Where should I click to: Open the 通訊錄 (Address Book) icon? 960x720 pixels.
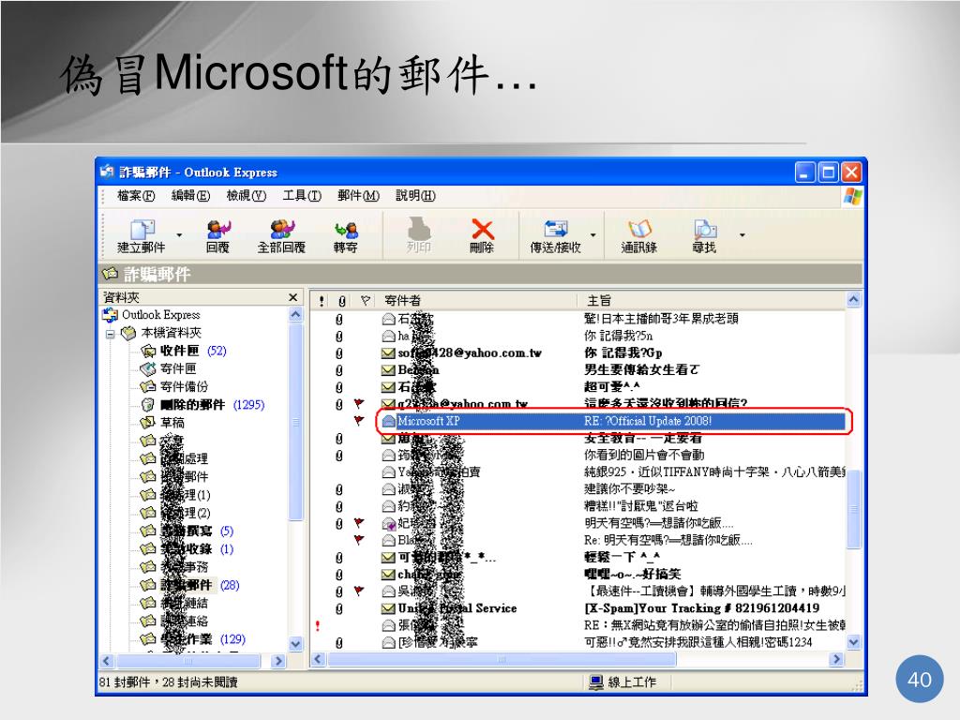tap(639, 236)
